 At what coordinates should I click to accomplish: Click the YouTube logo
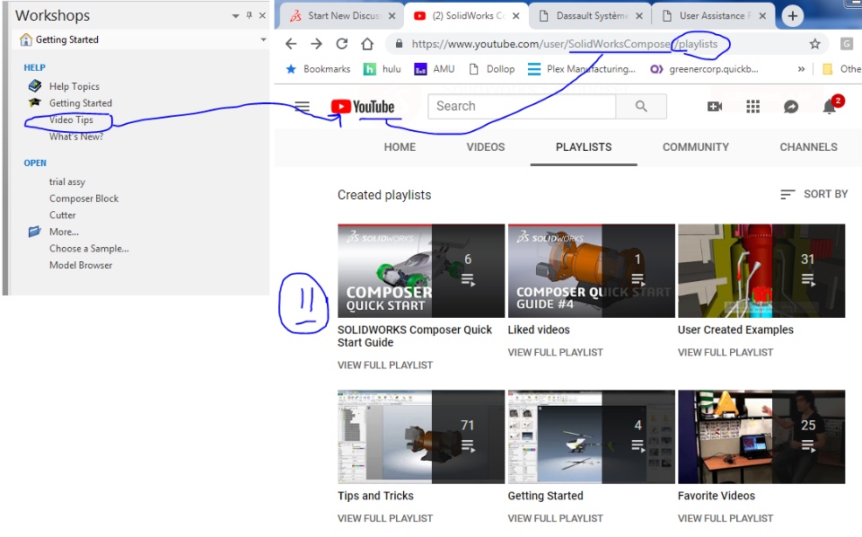363,106
